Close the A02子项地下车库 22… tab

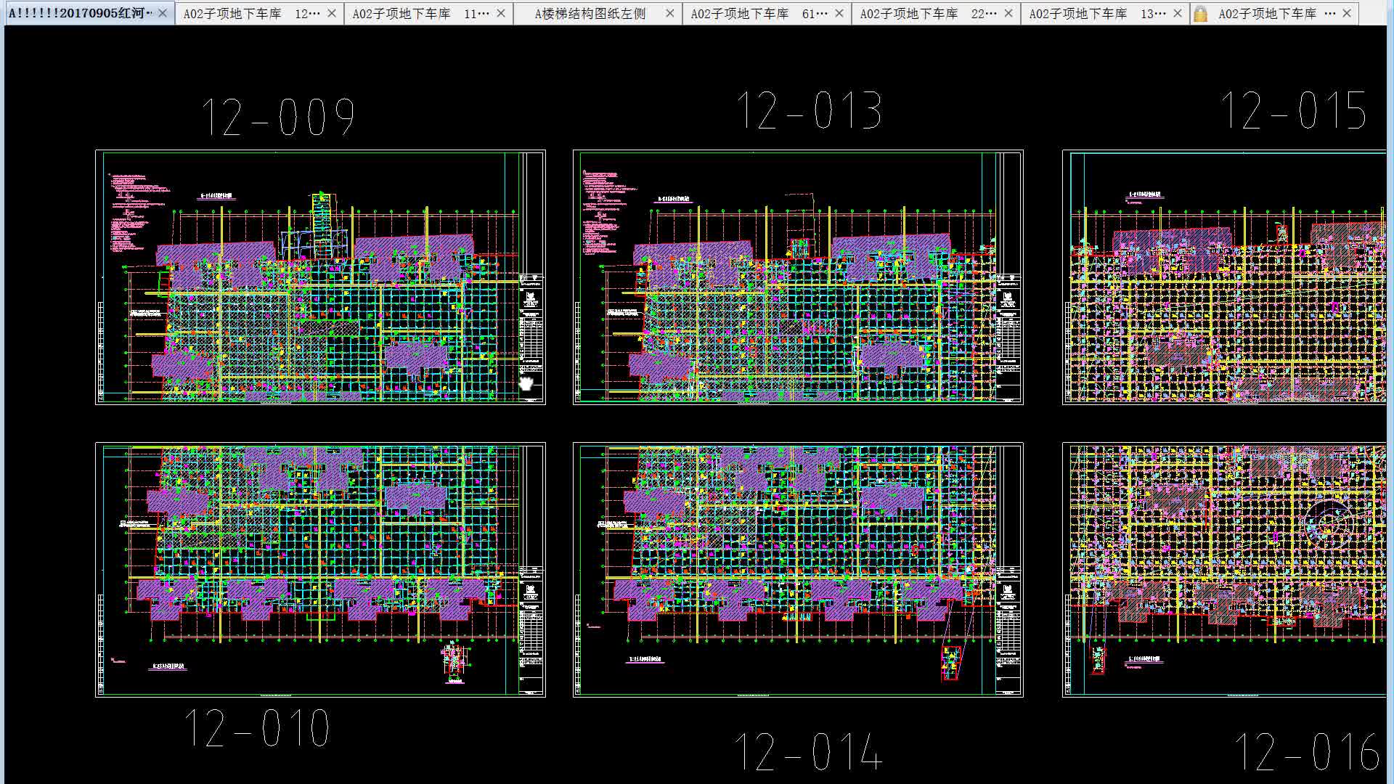(x=1008, y=13)
